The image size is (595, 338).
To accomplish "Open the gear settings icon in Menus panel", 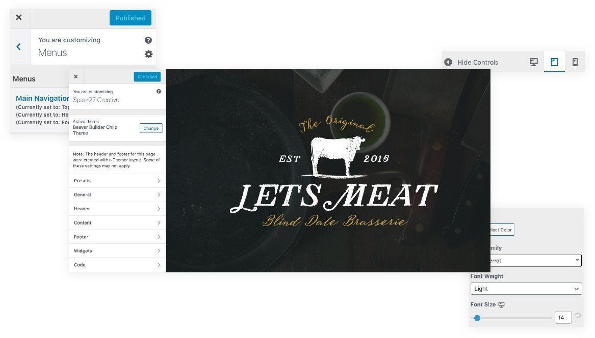I will tap(148, 54).
